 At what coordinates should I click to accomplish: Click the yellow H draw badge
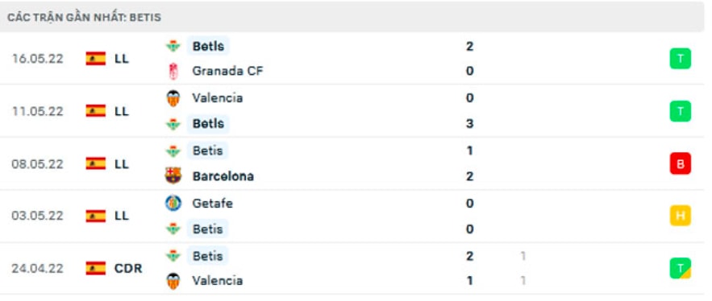pyautogui.click(x=680, y=216)
